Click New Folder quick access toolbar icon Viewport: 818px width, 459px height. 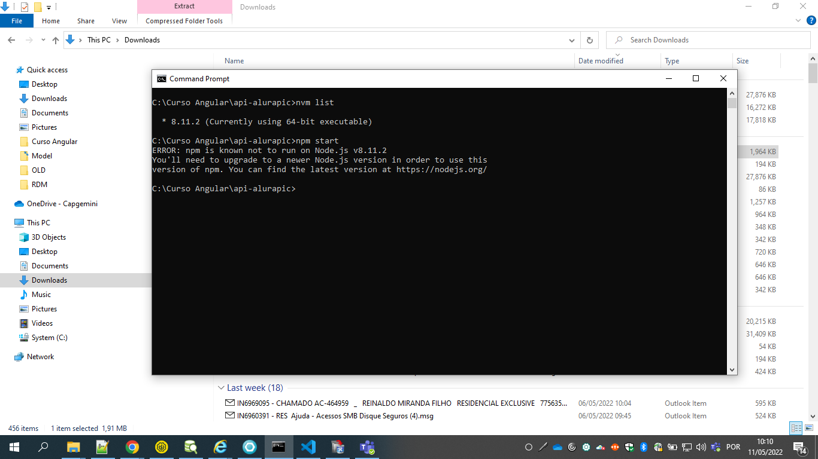pos(38,7)
